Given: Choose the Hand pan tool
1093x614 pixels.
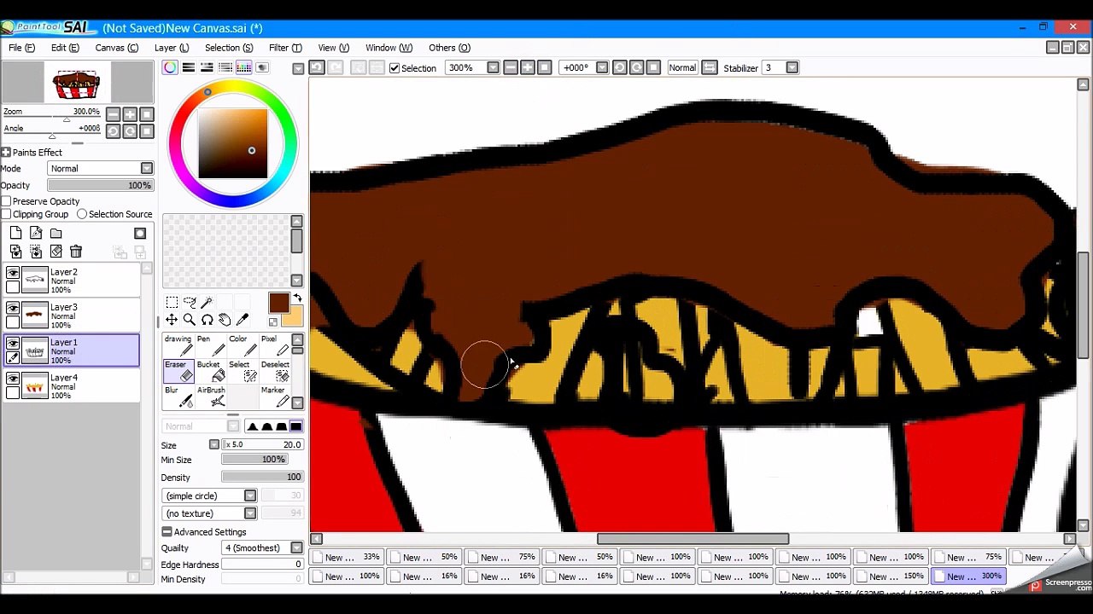Looking at the screenshot, I should [x=225, y=320].
